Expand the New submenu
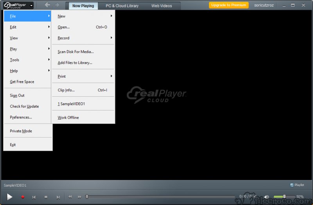This screenshot has width=313, height=205. (83, 16)
